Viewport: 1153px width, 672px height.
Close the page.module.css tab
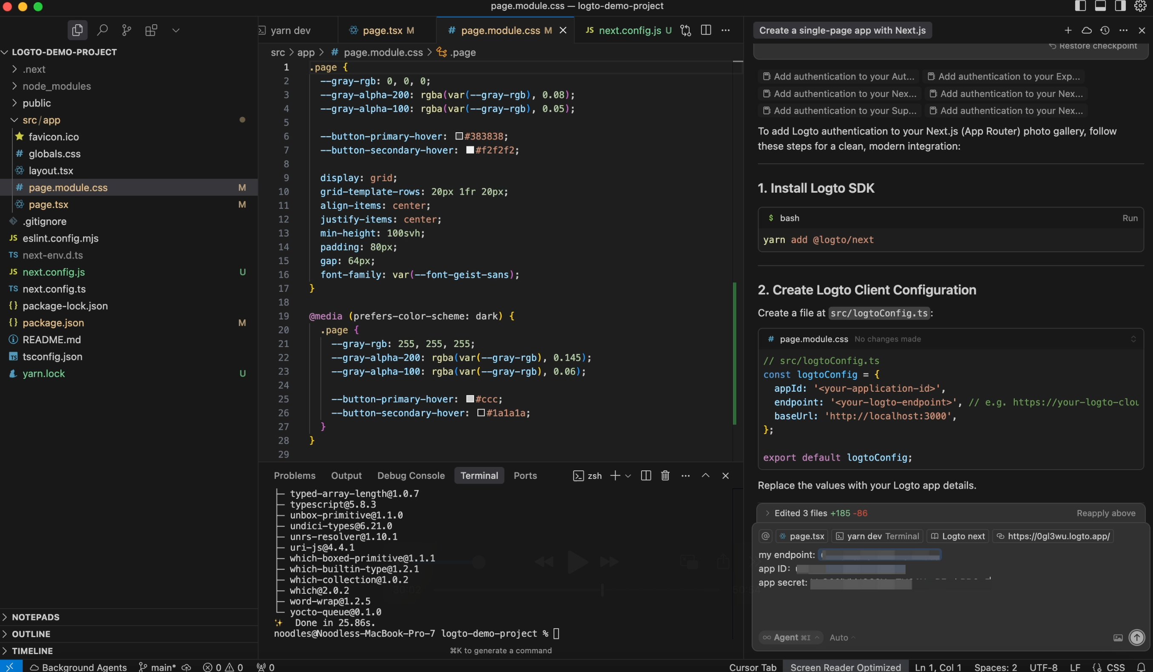(x=563, y=30)
